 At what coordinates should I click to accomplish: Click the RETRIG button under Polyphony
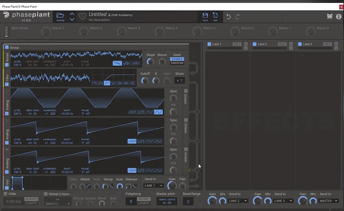pos(144,199)
